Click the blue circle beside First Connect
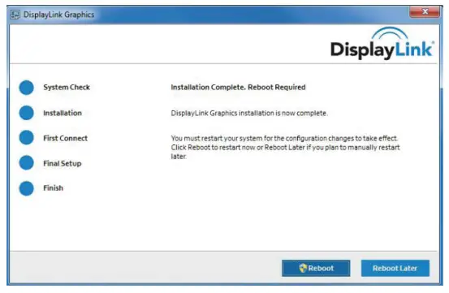The width and height of the screenshot is (449, 293). pyautogui.click(x=26, y=138)
